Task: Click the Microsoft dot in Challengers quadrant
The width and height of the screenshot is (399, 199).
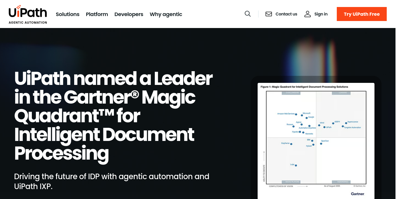Action: [302, 115]
